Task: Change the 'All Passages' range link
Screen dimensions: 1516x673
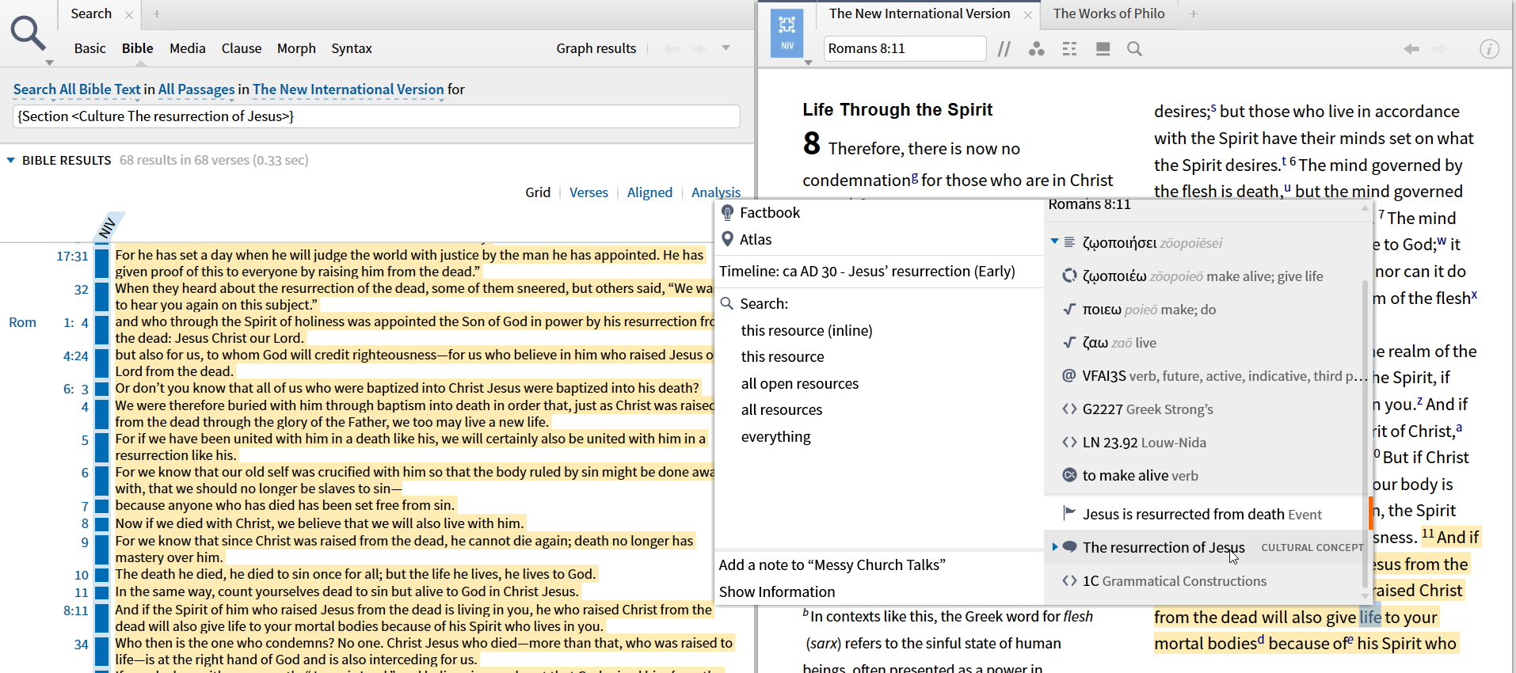Action: [x=196, y=89]
